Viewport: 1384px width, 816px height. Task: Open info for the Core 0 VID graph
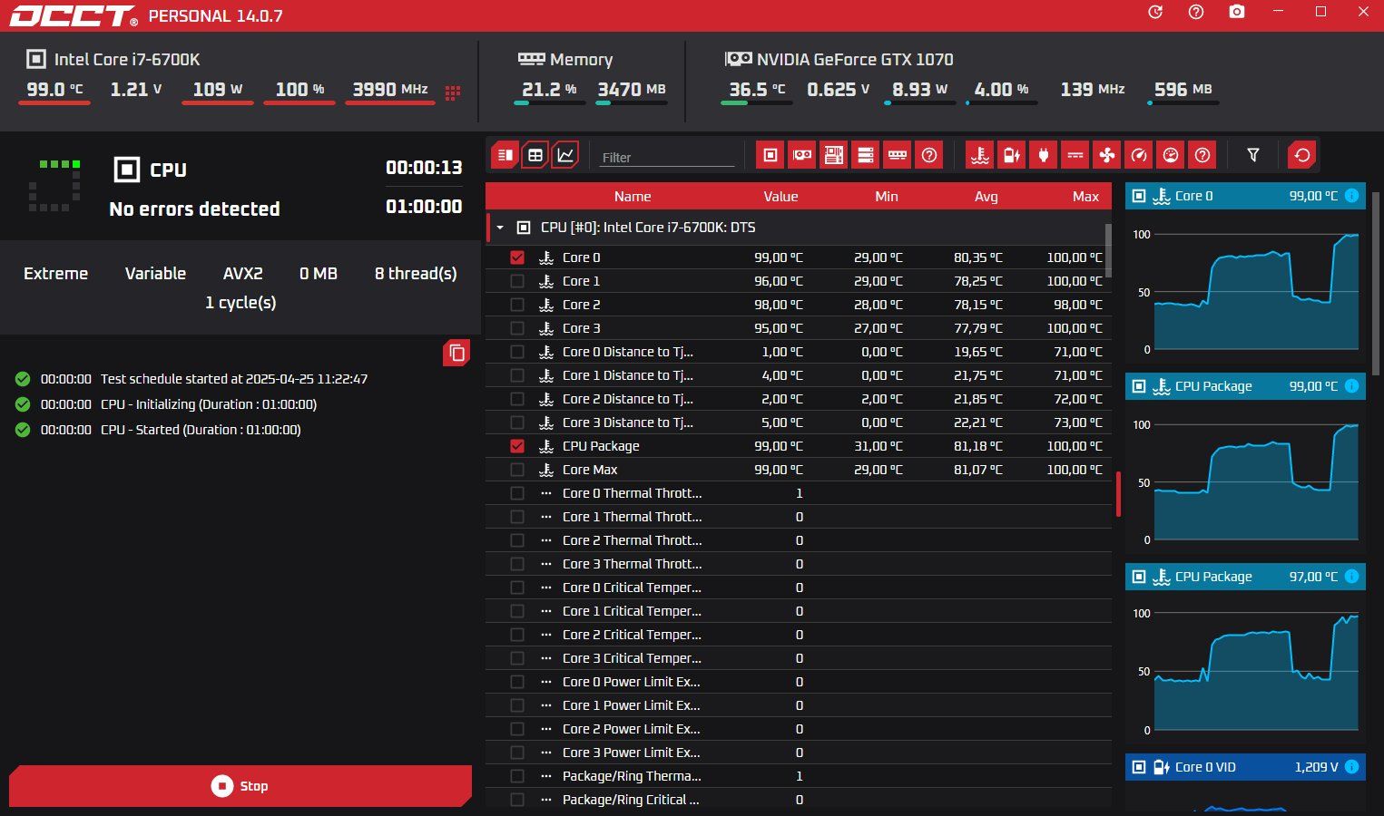[x=1351, y=767]
